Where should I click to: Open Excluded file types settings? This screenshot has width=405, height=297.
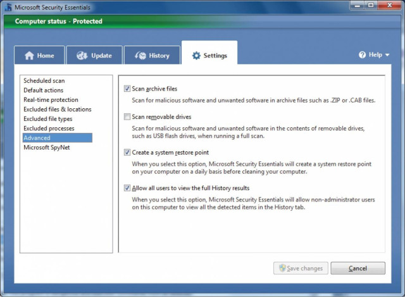(48, 119)
